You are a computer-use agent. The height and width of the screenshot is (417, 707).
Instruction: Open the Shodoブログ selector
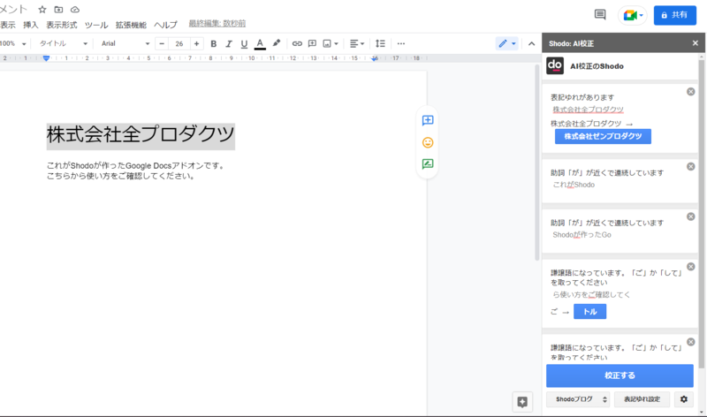click(x=578, y=399)
